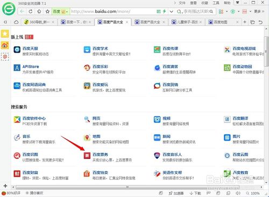
Task: Switch to the 百度一下 tab
Action: point(76,22)
